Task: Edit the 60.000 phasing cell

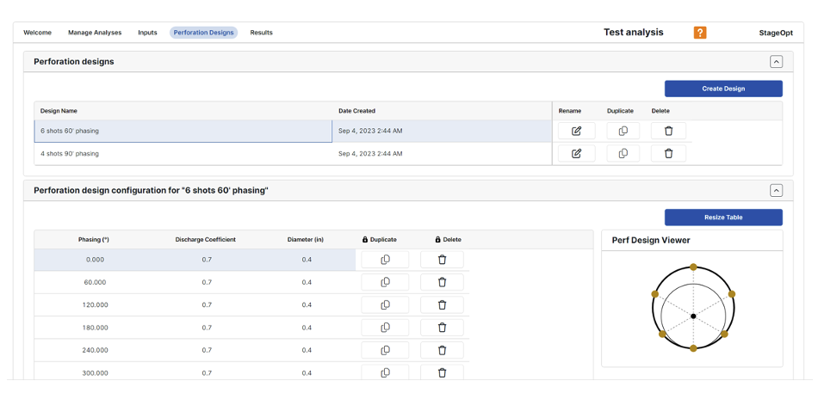Action: tap(95, 282)
